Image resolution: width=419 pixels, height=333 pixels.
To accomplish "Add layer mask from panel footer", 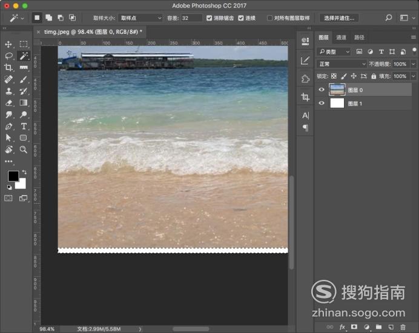I will pos(354,326).
